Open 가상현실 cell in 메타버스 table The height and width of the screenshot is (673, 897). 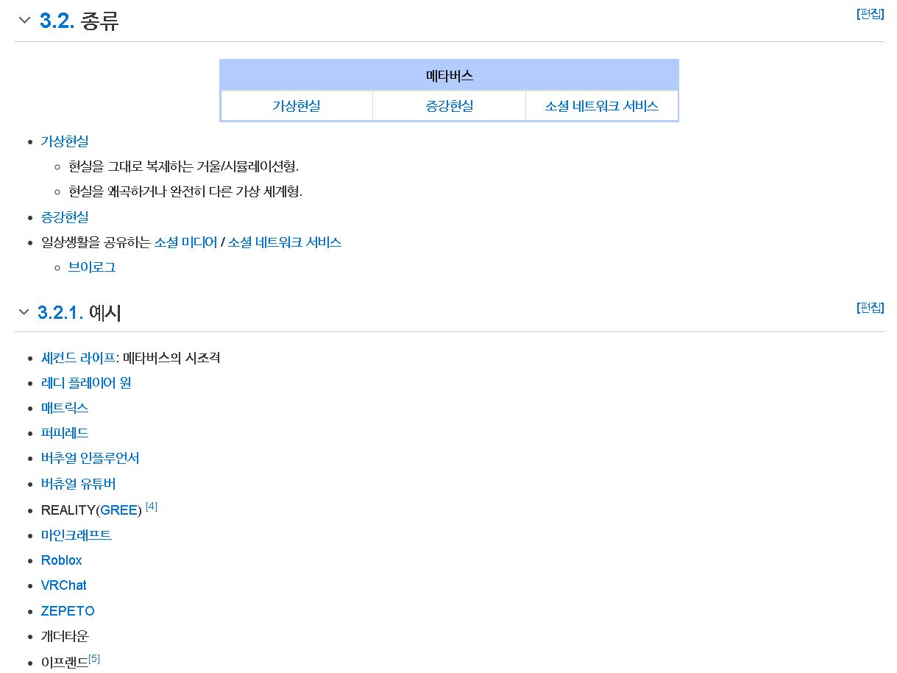[x=297, y=106]
